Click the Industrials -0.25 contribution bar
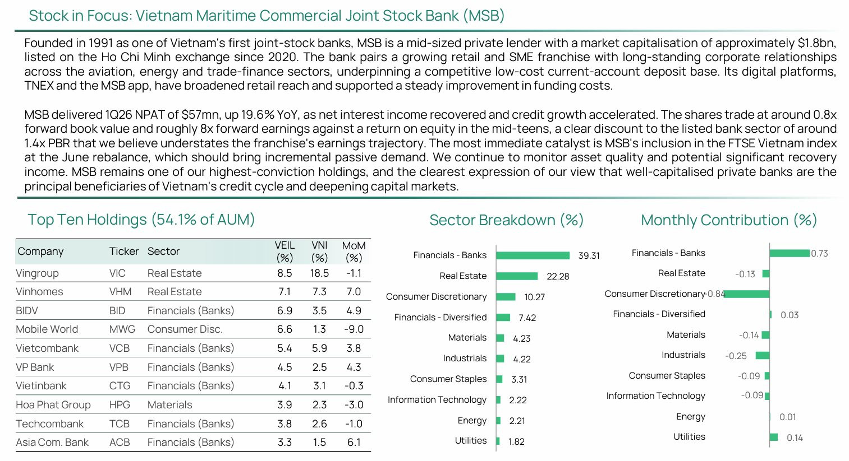Viewport: 849px width, 461px height. tap(763, 356)
